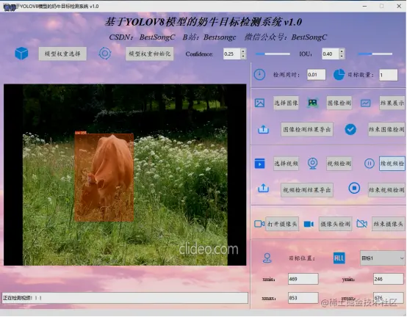Click the target count field showing 1
407x317 pixels.
(x=389, y=75)
